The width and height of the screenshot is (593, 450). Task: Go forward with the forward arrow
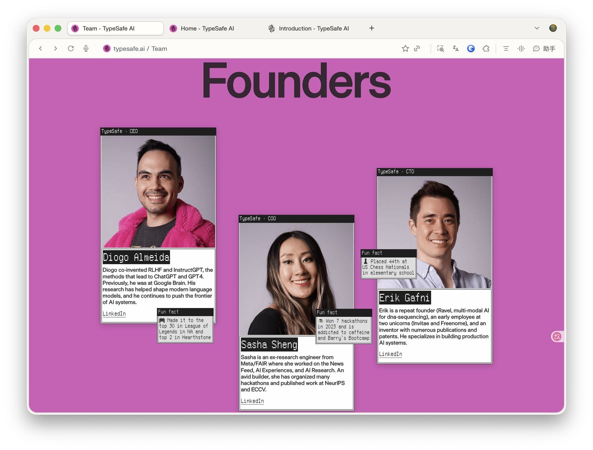(x=55, y=49)
